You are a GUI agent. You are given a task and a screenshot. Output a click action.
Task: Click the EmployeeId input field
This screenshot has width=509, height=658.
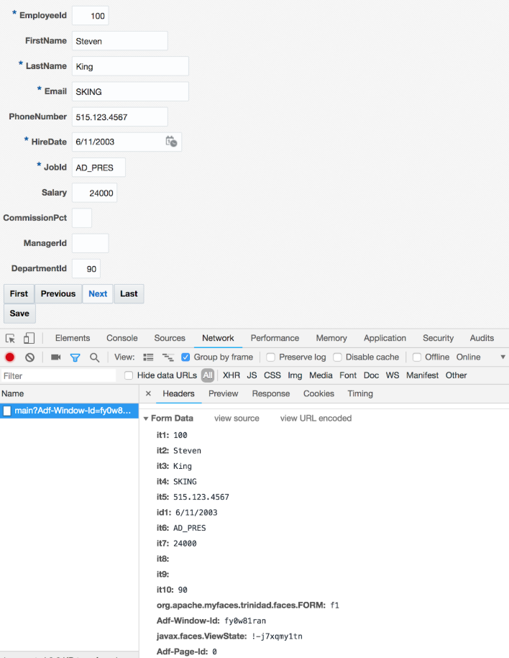click(90, 16)
